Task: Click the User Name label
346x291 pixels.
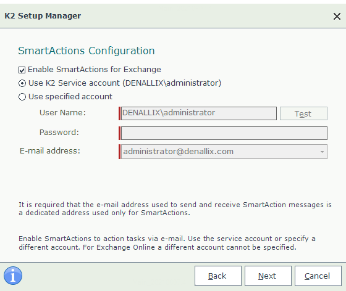Action: [x=62, y=113]
